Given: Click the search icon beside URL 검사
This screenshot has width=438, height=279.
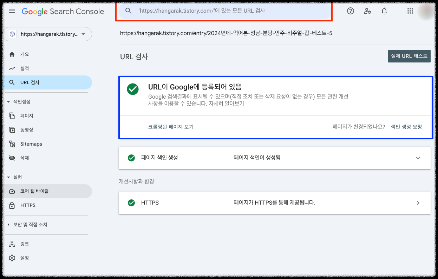Looking at the screenshot, I should (12, 82).
